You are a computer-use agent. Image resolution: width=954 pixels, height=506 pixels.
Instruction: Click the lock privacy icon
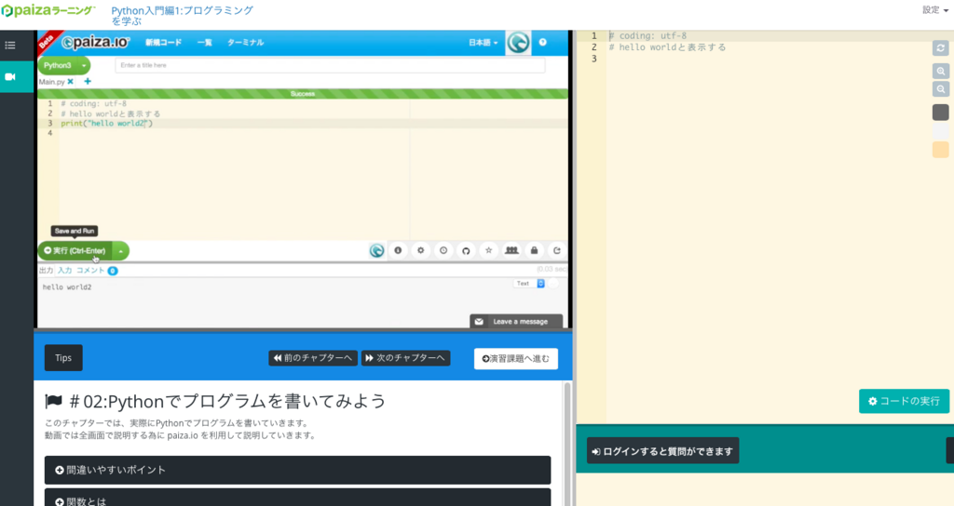click(x=534, y=250)
